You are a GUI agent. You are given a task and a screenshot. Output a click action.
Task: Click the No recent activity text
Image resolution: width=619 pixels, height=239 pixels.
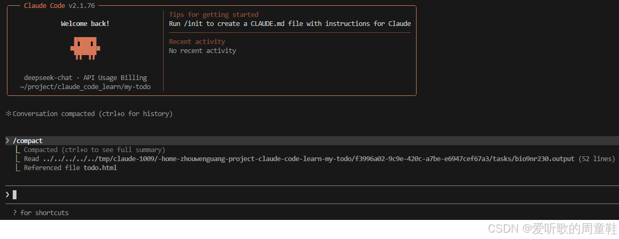tap(202, 51)
